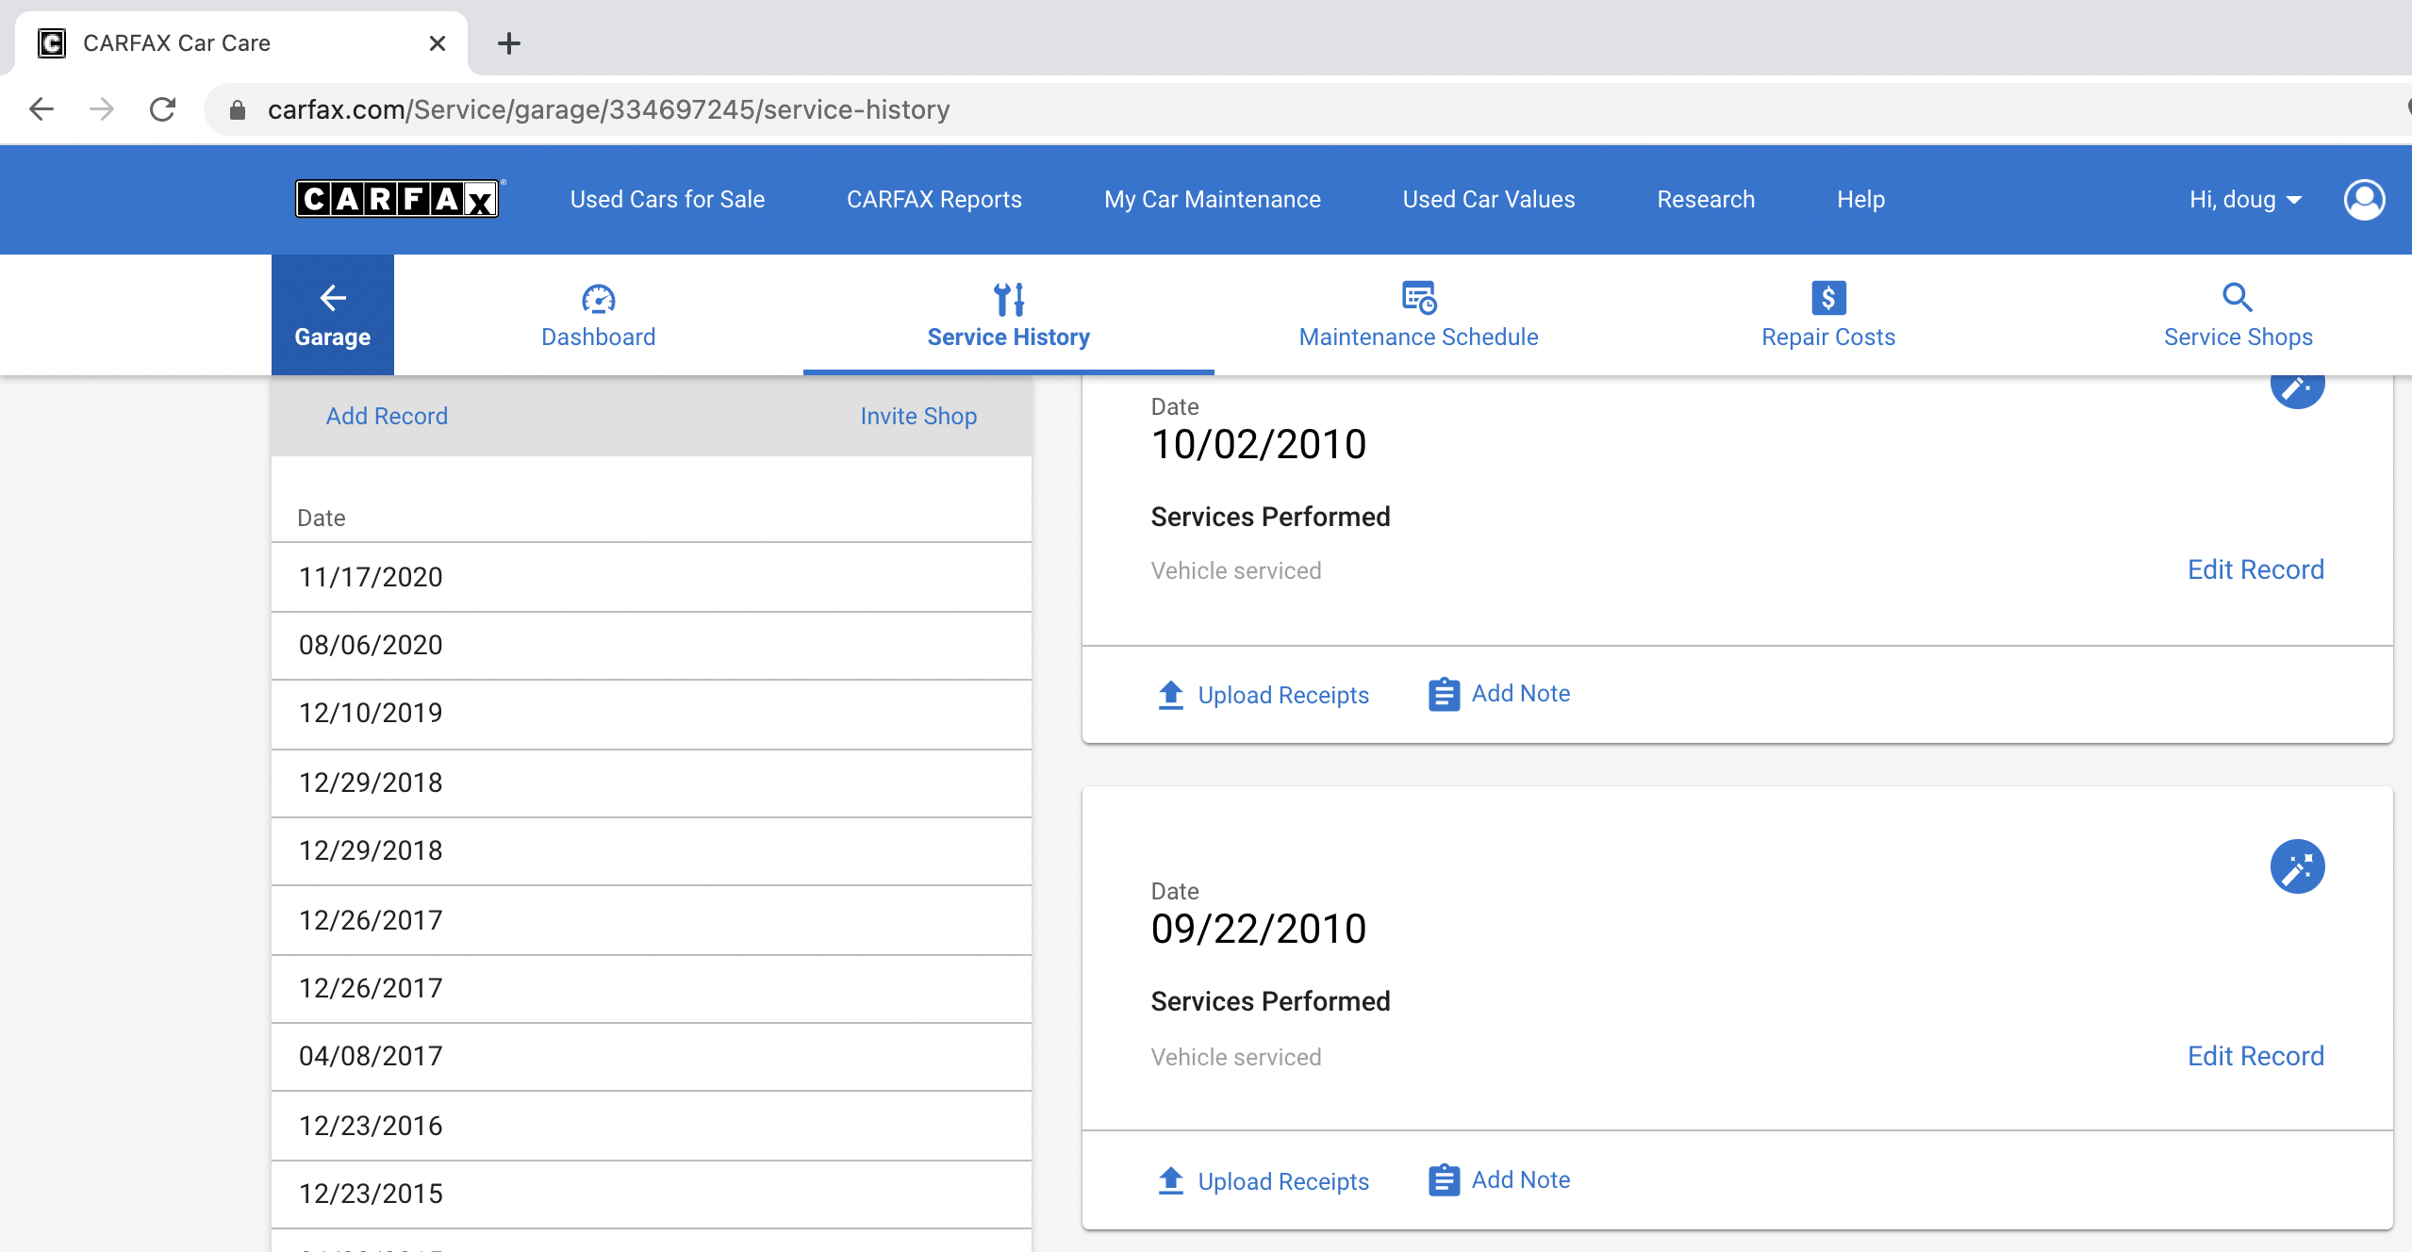Click the Dashboard gauge icon
2412x1252 pixels.
(599, 299)
